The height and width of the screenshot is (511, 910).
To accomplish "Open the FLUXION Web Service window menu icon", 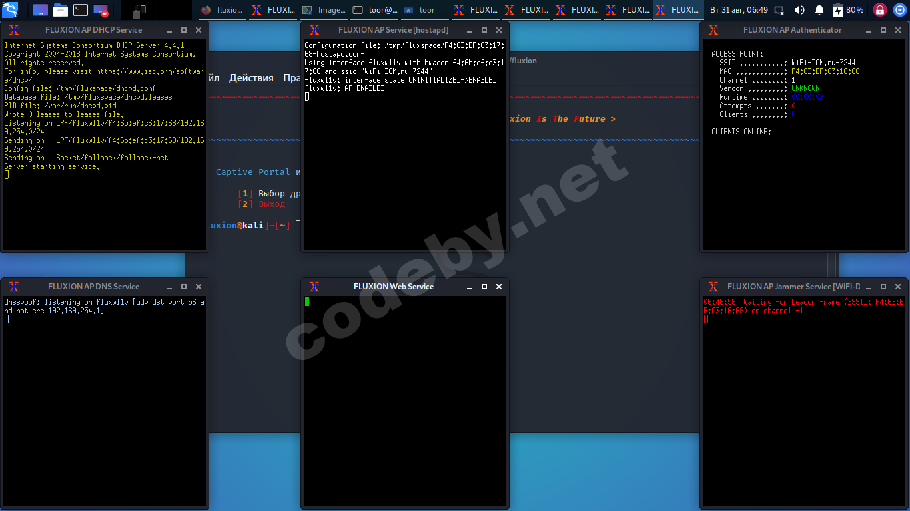I will coord(314,287).
